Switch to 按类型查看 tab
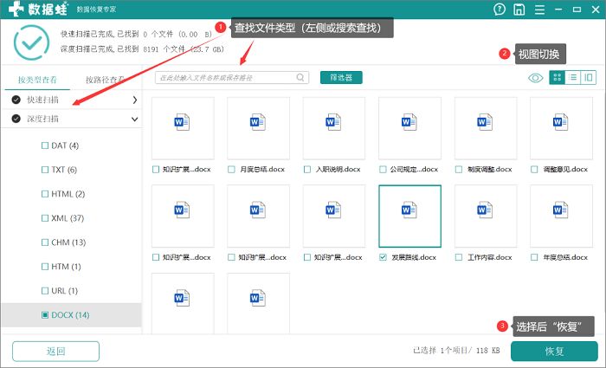The image size is (606, 368). point(37,80)
